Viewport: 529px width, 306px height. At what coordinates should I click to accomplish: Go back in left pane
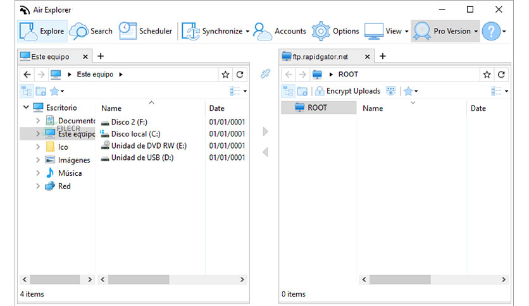(x=27, y=74)
